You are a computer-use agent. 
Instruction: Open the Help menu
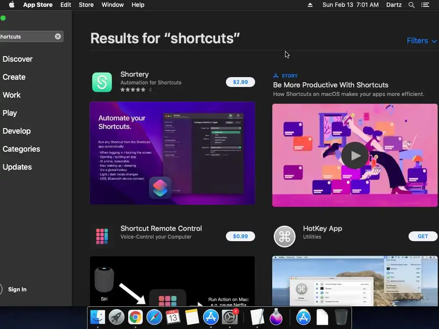pos(138,5)
